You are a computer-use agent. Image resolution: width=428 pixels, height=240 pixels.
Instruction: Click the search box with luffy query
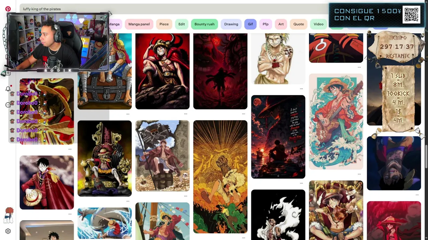(174, 9)
